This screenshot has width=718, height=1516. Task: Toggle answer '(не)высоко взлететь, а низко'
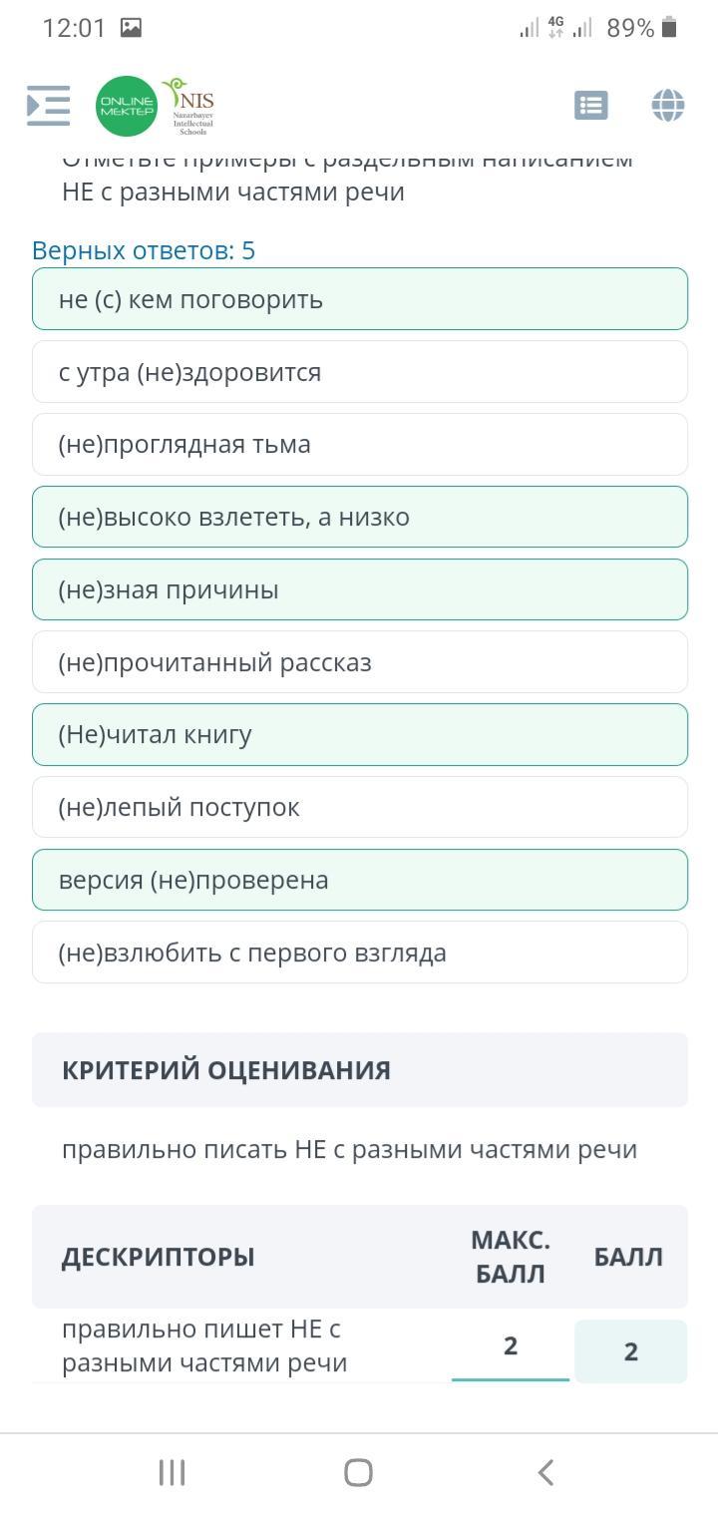359,517
